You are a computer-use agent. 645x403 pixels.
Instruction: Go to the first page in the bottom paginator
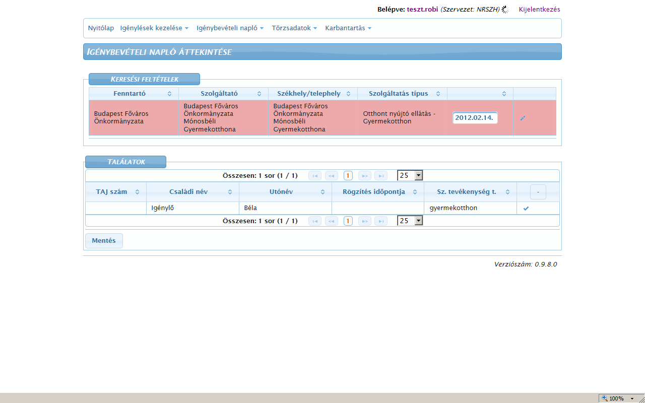point(315,221)
